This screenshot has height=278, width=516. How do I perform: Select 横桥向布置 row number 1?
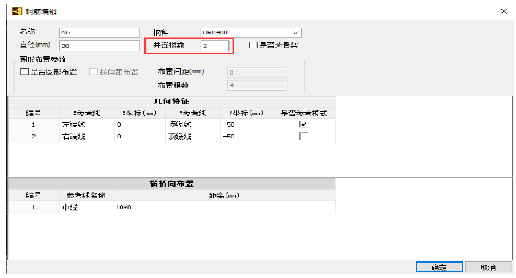(34, 207)
